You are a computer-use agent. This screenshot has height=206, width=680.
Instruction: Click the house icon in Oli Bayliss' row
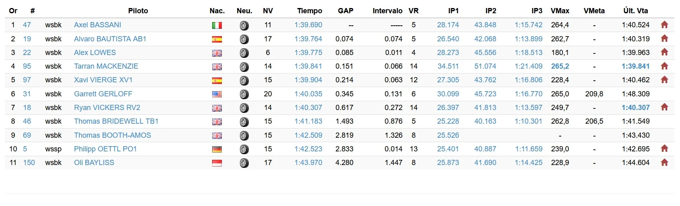pos(664,162)
